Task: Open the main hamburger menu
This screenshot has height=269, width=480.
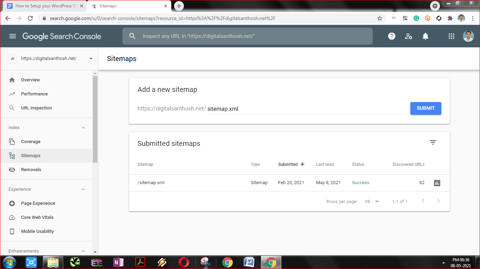Action: point(13,36)
